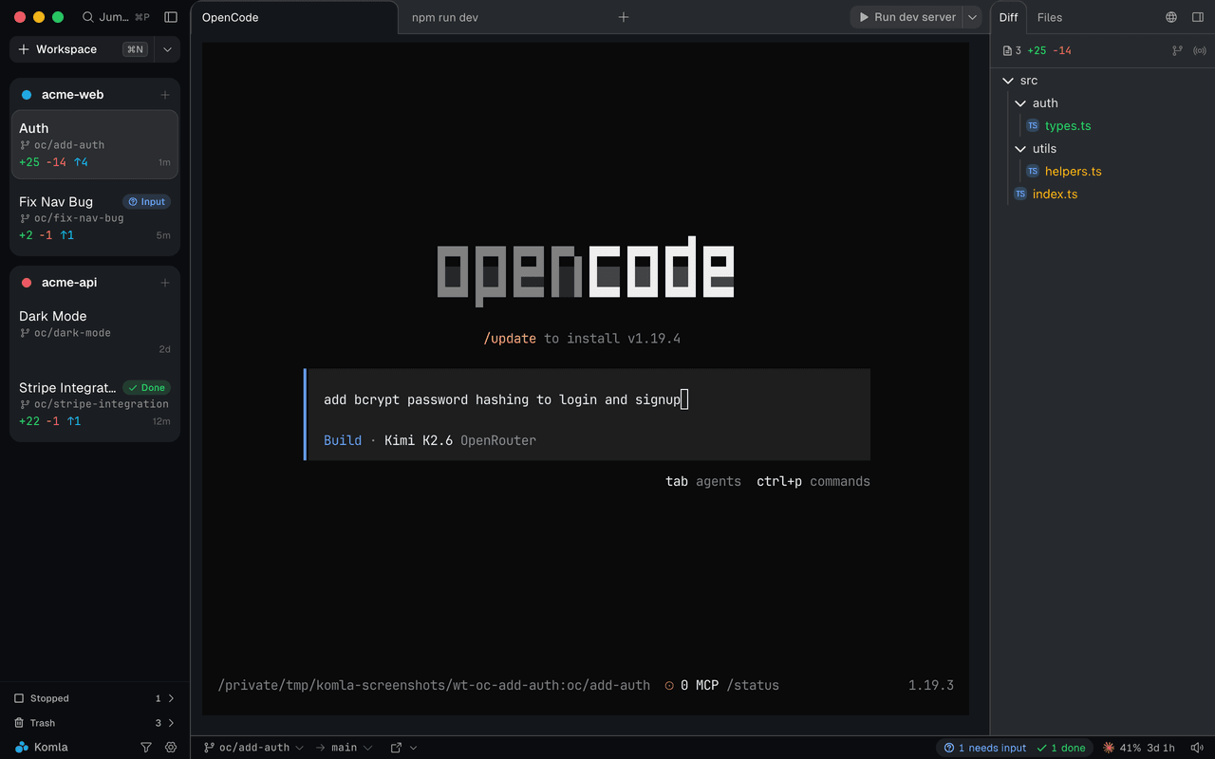Switch to the Diff tab

point(1008,17)
